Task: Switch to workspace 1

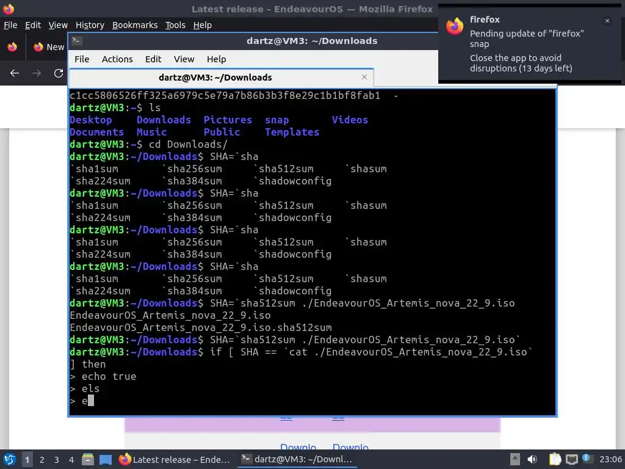Action: pos(27,459)
